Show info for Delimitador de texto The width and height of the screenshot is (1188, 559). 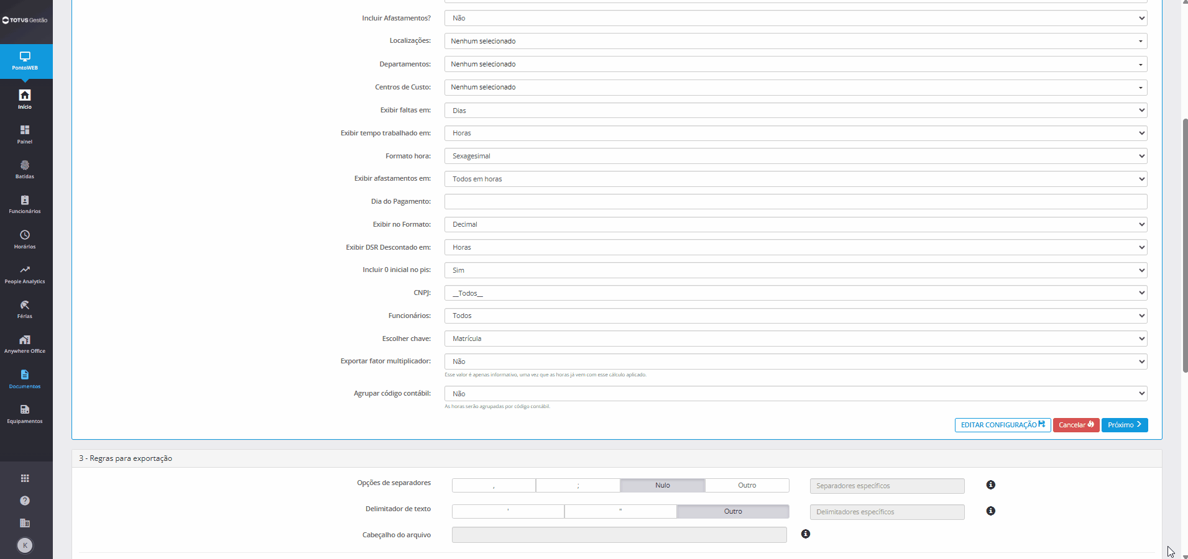pos(991,511)
